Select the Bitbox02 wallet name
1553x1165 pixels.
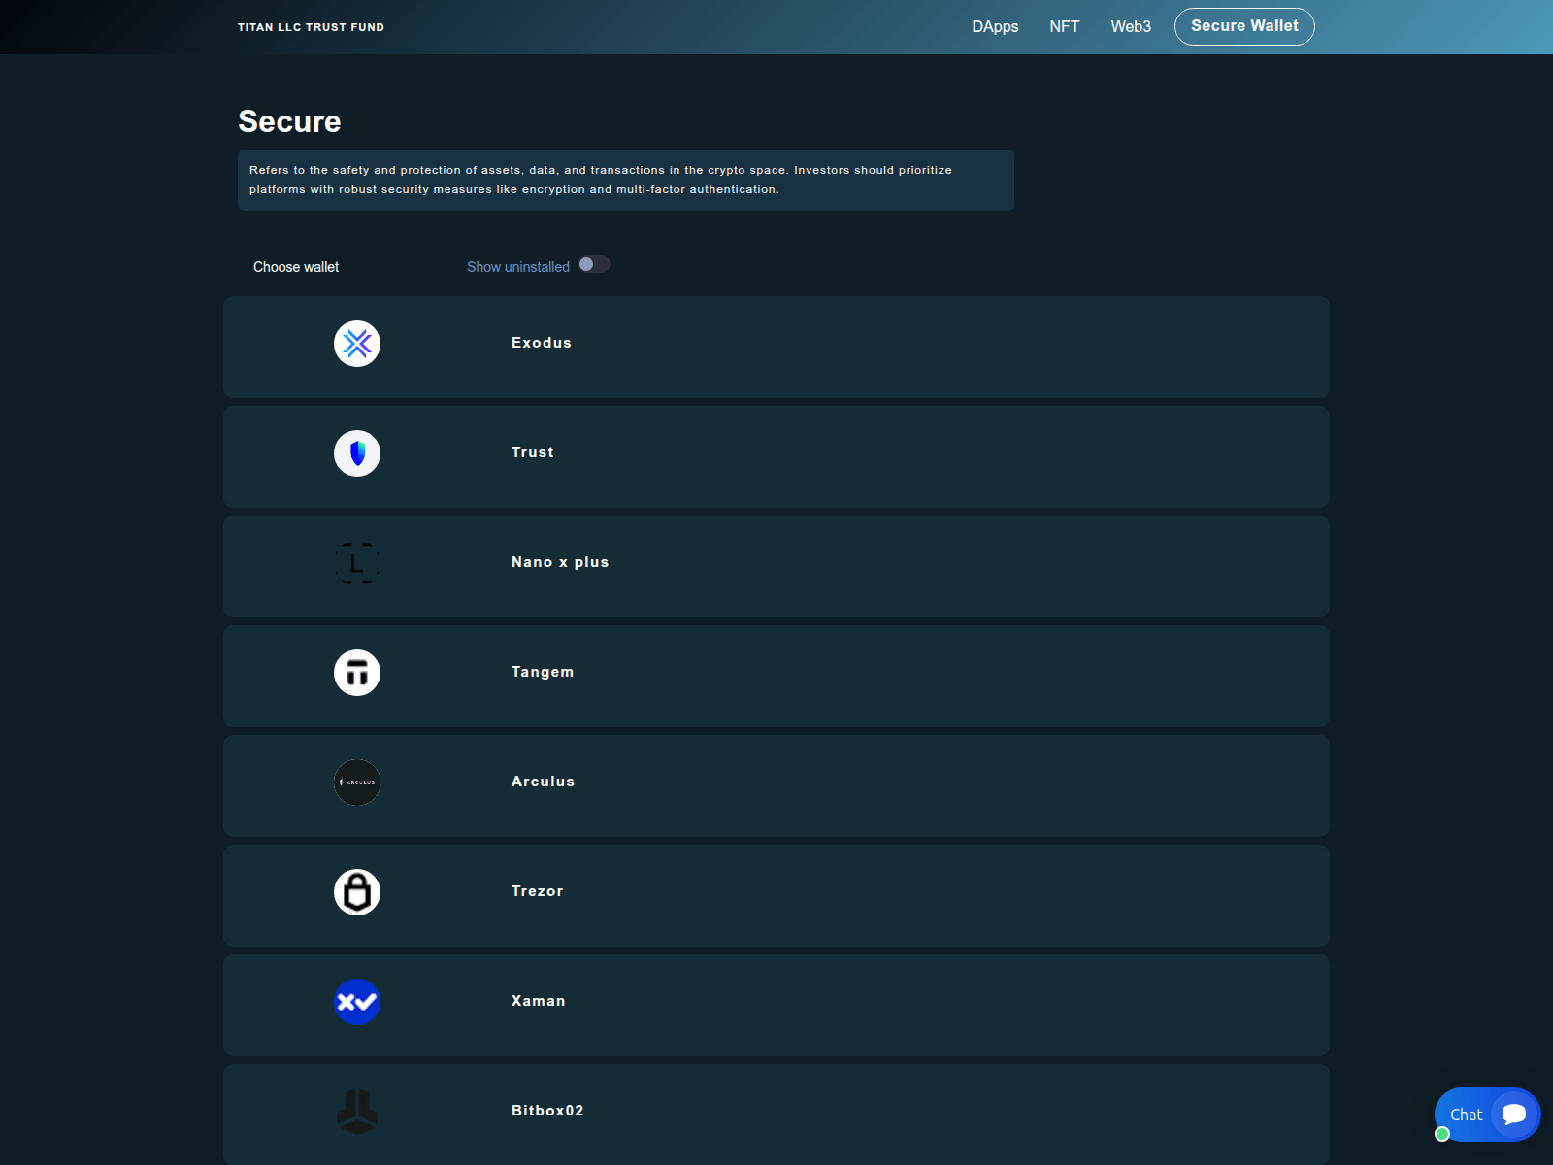[547, 1111]
